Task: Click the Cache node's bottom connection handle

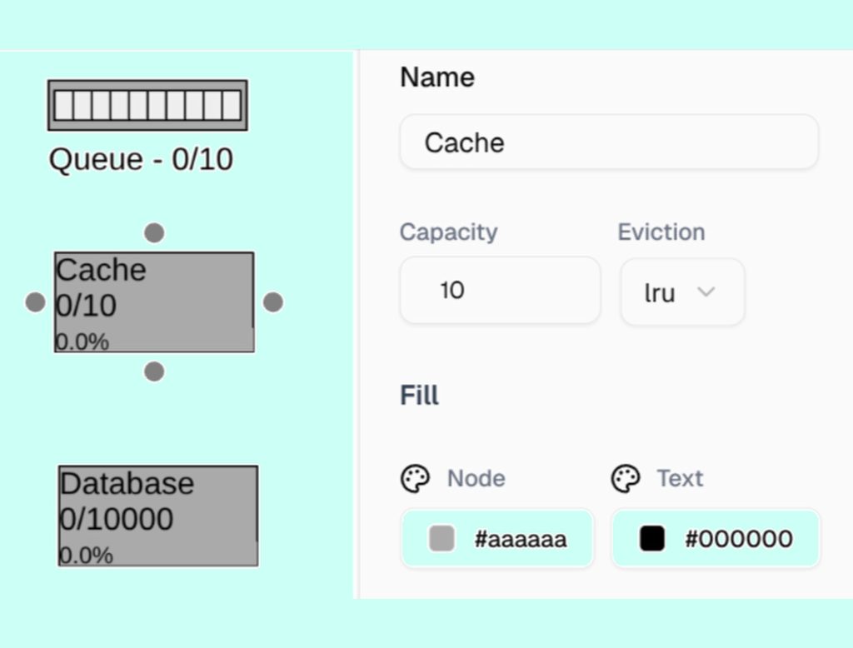Action: click(x=154, y=371)
